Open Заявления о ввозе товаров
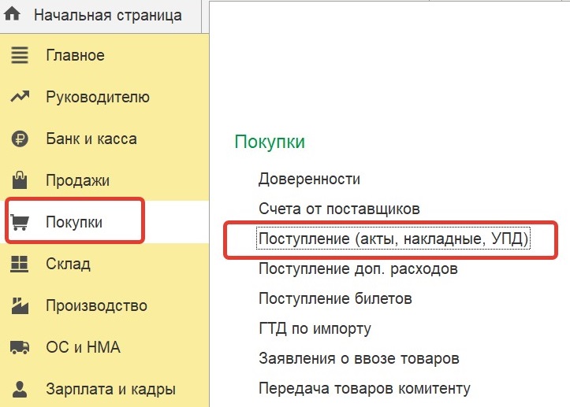 point(359,358)
